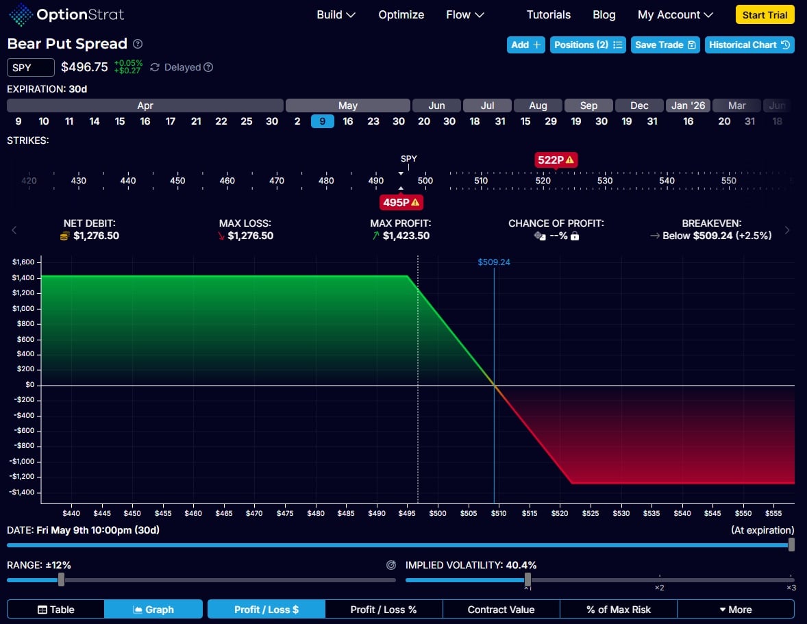Image resolution: width=807 pixels, height=624 pixels.
Task: Click the info icon after Delayed
Action: pyautogui.click(x=208, y=67)
